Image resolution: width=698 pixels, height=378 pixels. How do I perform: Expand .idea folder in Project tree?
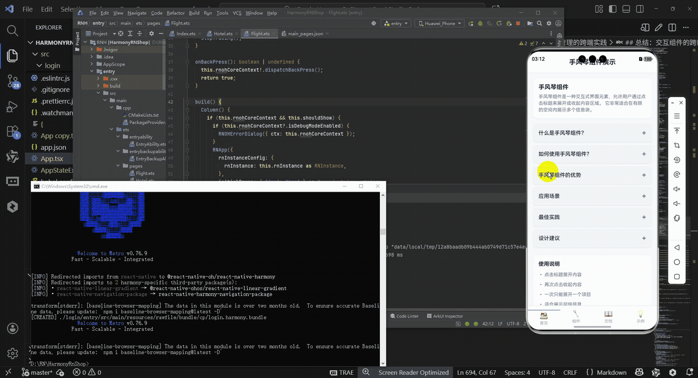[x=92, y=57]
